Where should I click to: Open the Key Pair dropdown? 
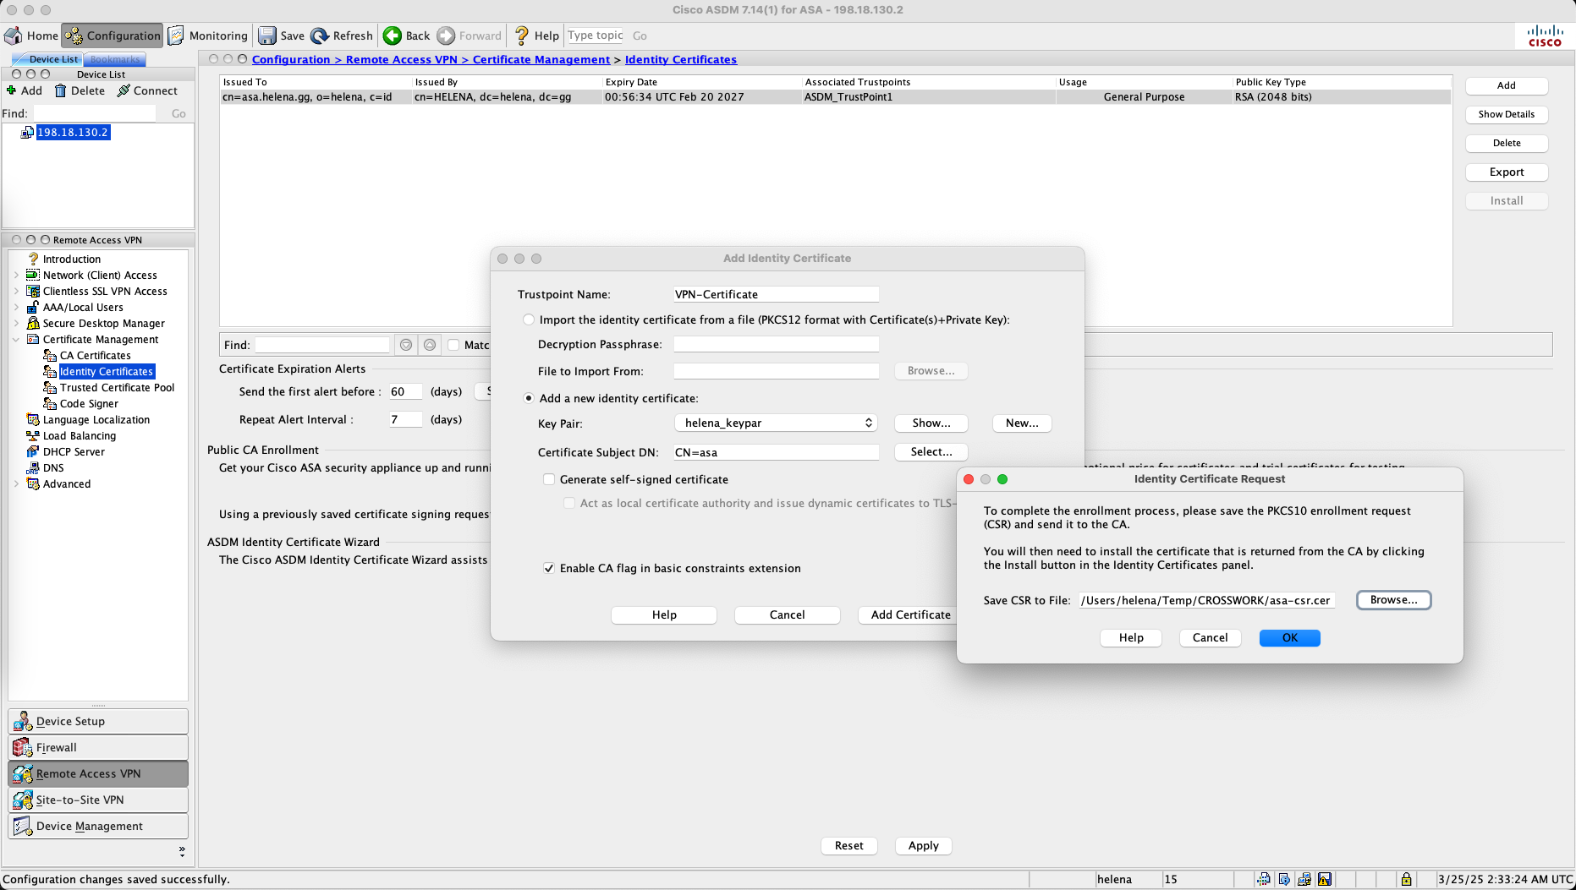pos(776,423)
